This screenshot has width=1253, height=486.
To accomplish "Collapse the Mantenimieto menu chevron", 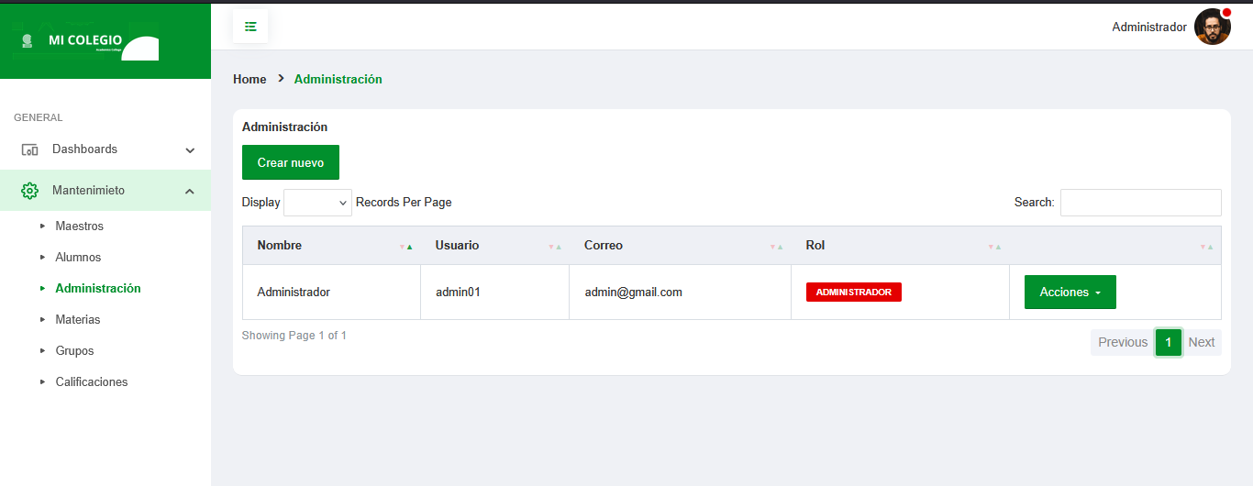I will click(x=190, y=191).
